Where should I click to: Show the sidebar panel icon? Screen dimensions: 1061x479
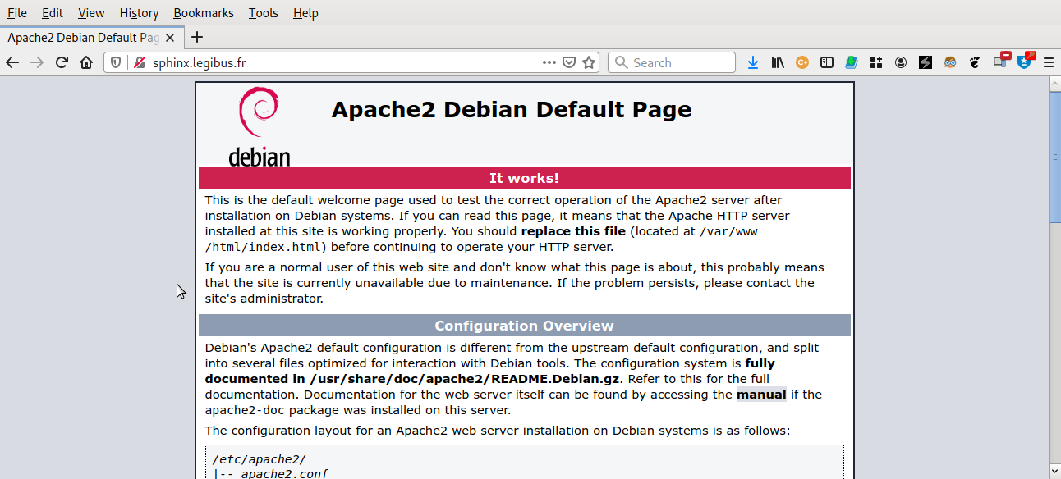click(827, 62)
